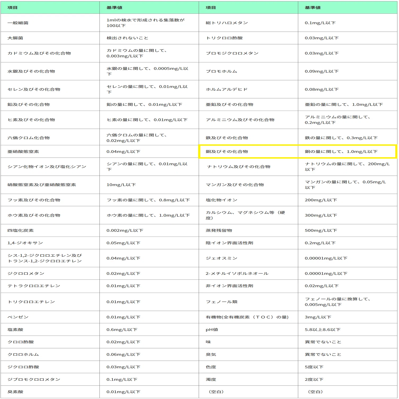Click ナトリウム及びその化合物 cell

coord(248,167)
